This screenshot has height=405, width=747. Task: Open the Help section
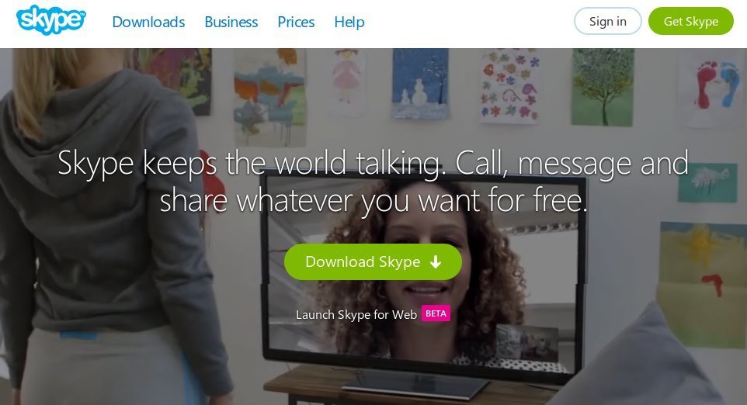click(x=349, y=22)
